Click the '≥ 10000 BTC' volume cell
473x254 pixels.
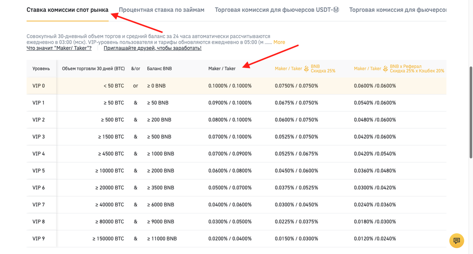pos(110,171)
